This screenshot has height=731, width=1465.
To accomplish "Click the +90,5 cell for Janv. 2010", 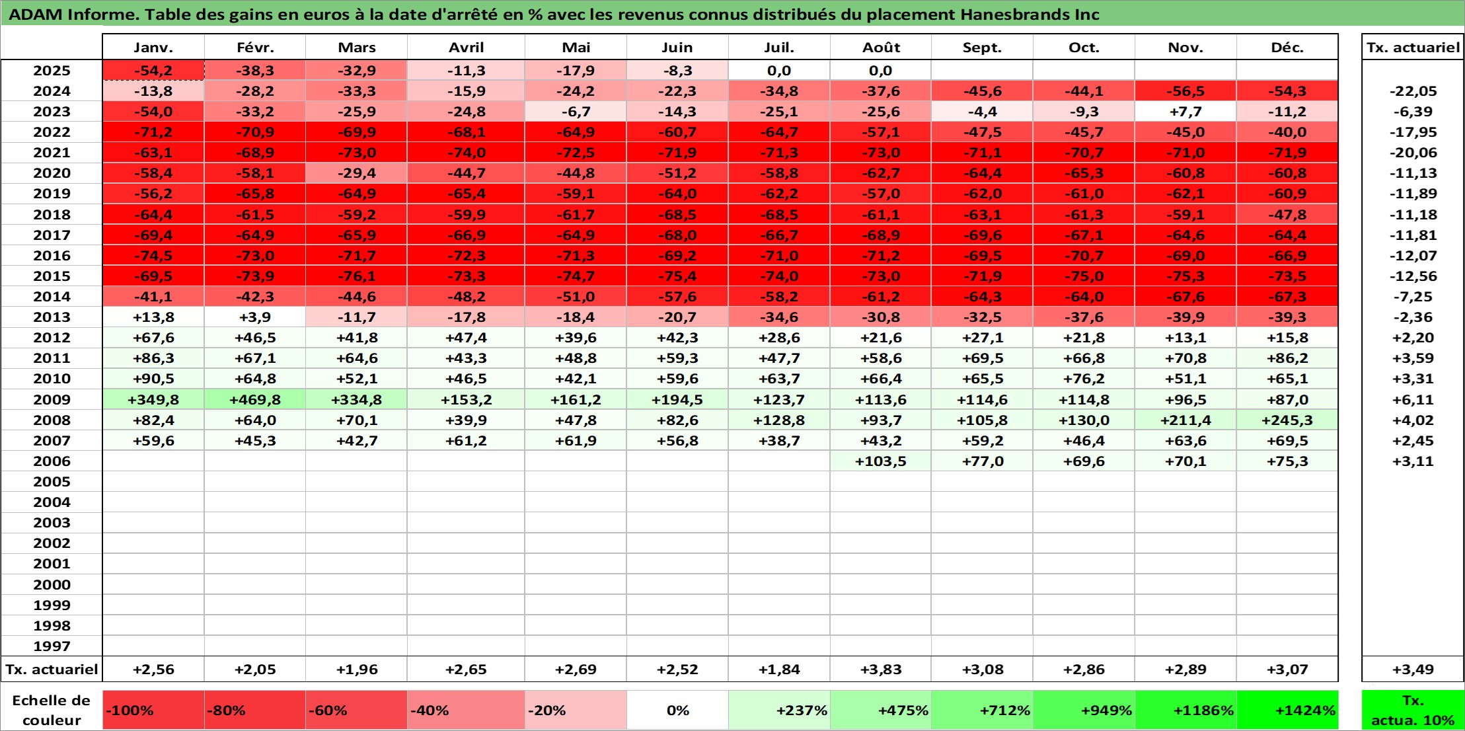I will (153, 378).
